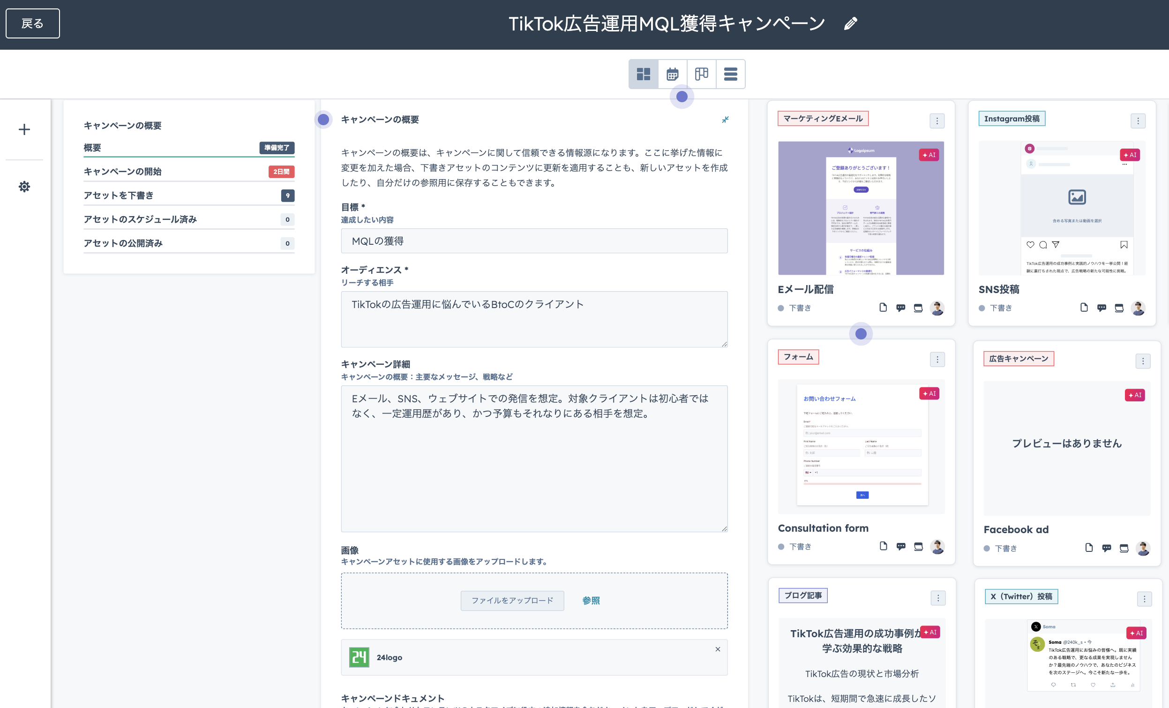Click the オーディエンス text area
This screenshot has height=708, width=1169.
pos(534,319)
